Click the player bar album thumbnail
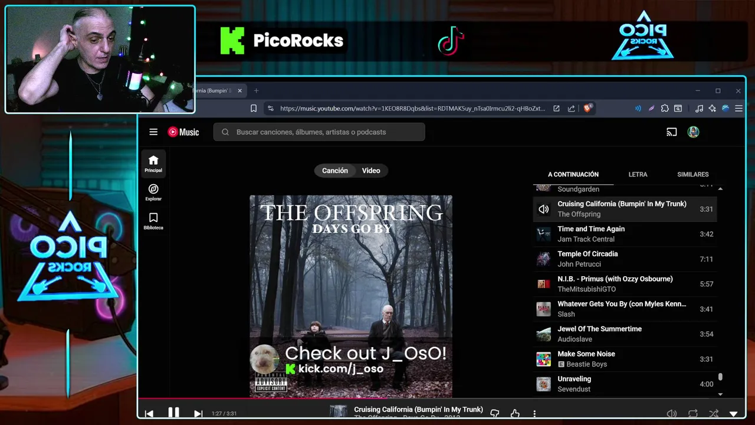The height and width of the screenshot is (425, 755). (x=338, y=412)
